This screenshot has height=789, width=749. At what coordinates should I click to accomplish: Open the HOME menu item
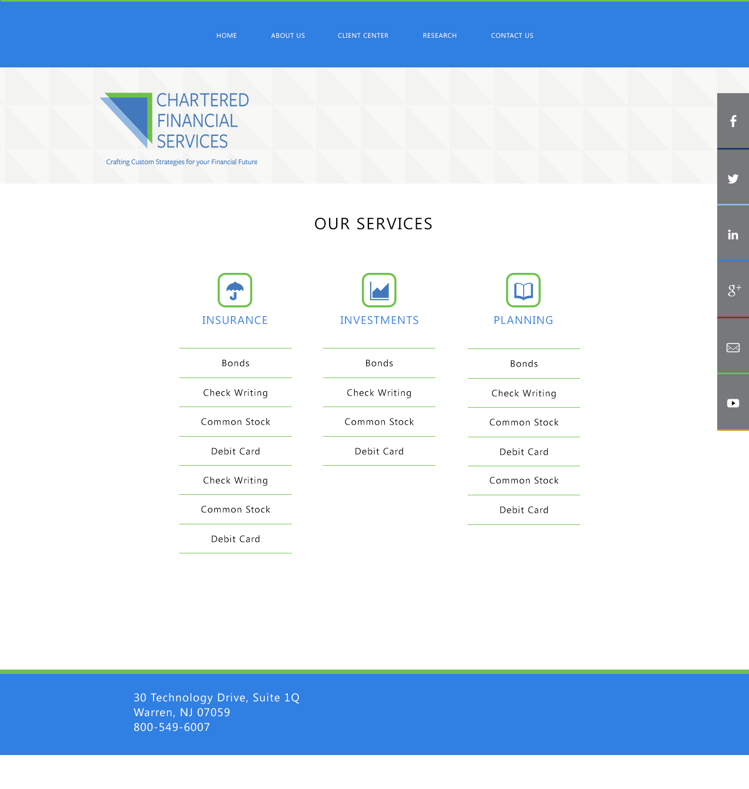(x=226, y=35)
